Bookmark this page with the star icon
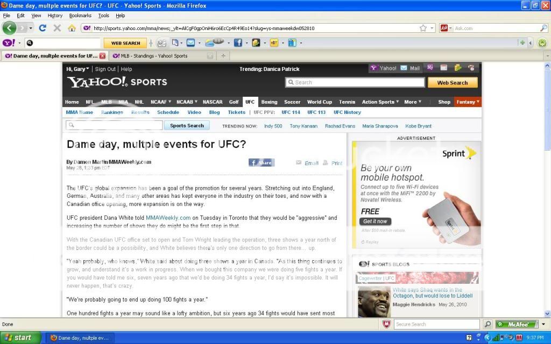 423,28
